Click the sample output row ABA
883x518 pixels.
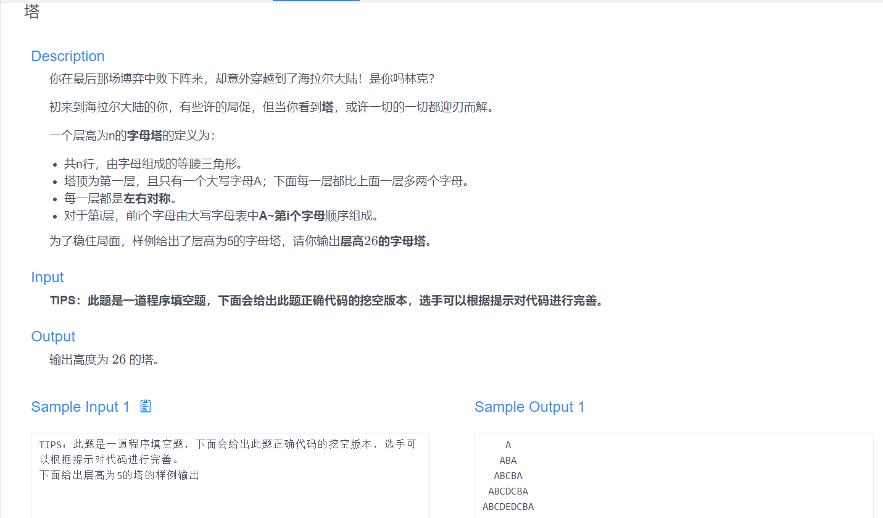point(508,461)
